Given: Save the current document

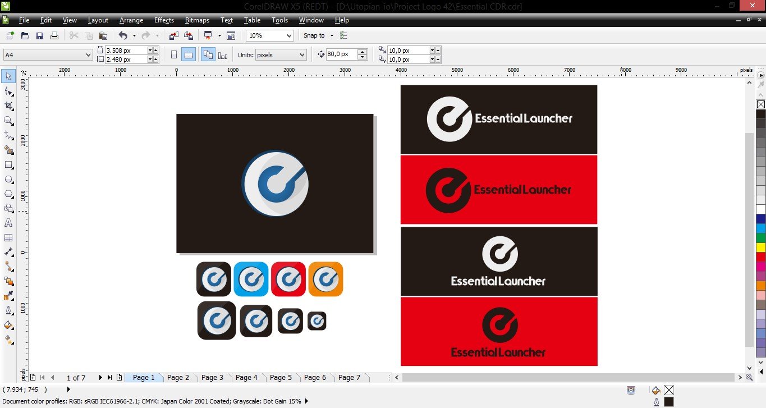Looking at the screenshot, I should coord(40,35).
